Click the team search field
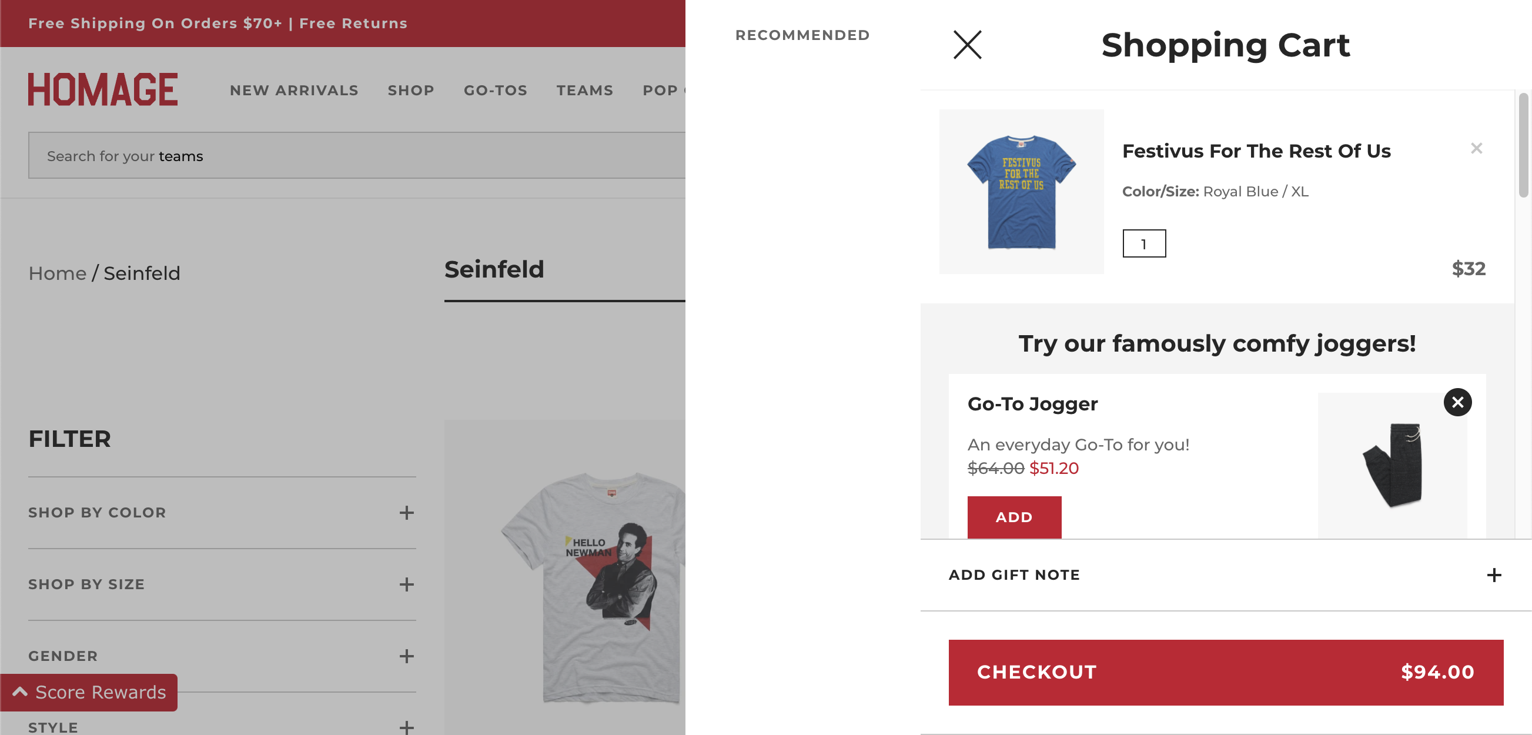This screenshot has width=1532, height=735. click(x=357, y=156)
